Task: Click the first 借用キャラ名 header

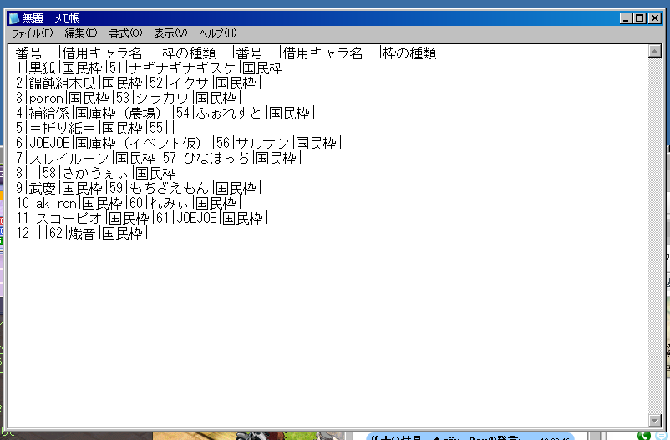Action: click(x=102, y=53)
